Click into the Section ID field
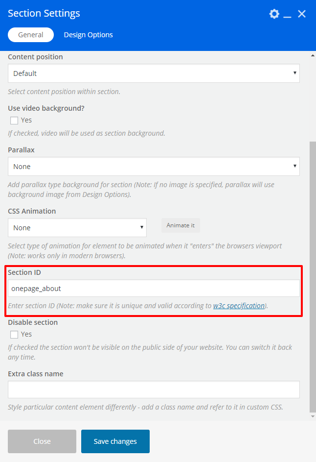 point(154,289)
